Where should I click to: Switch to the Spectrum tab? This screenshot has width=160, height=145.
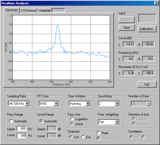(x=12, y=10)
